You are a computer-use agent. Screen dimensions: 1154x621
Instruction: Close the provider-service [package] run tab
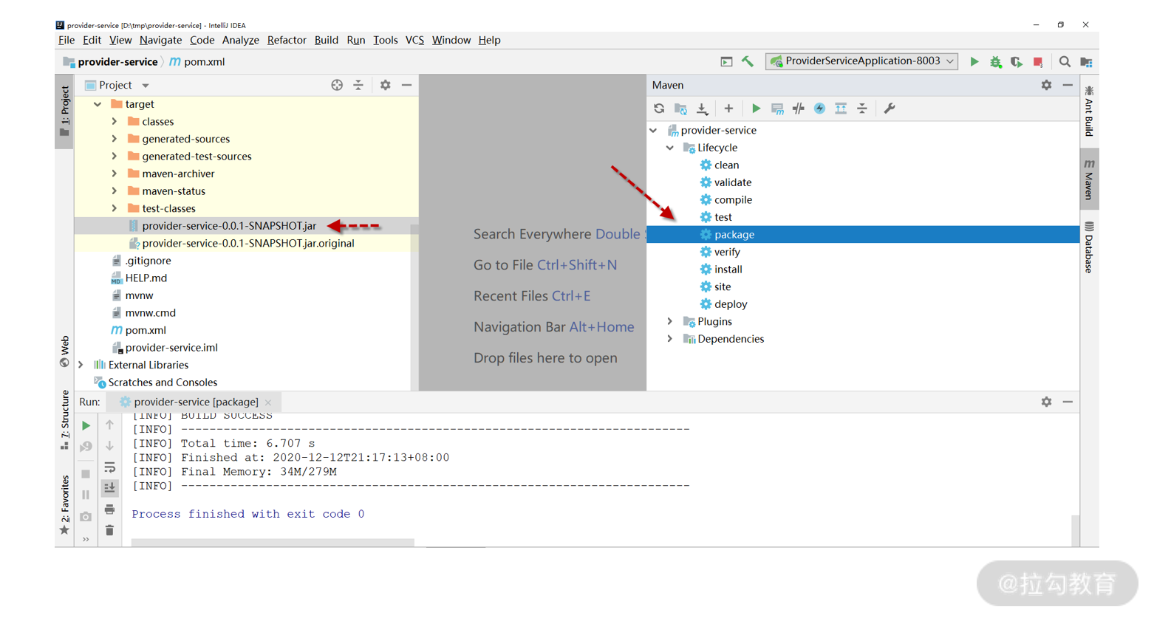[x=268, y=403]
